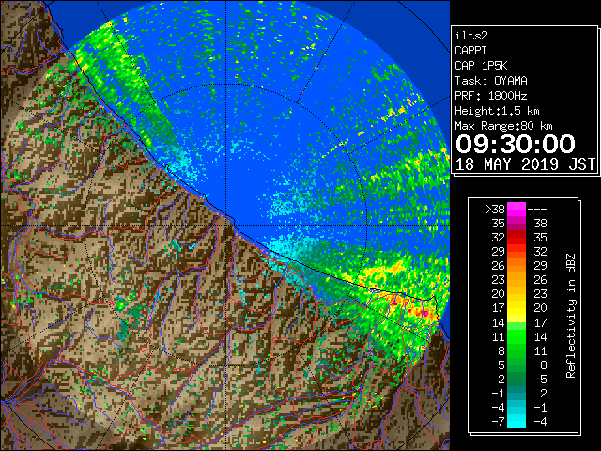Click the 'CAP_1P5K' text
601x451 pixels.
pos(481,66)
